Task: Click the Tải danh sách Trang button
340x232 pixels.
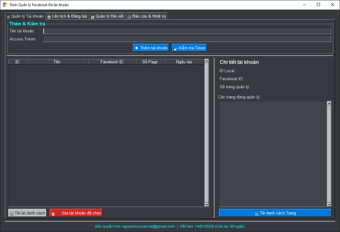Action: tap(275, 213)
